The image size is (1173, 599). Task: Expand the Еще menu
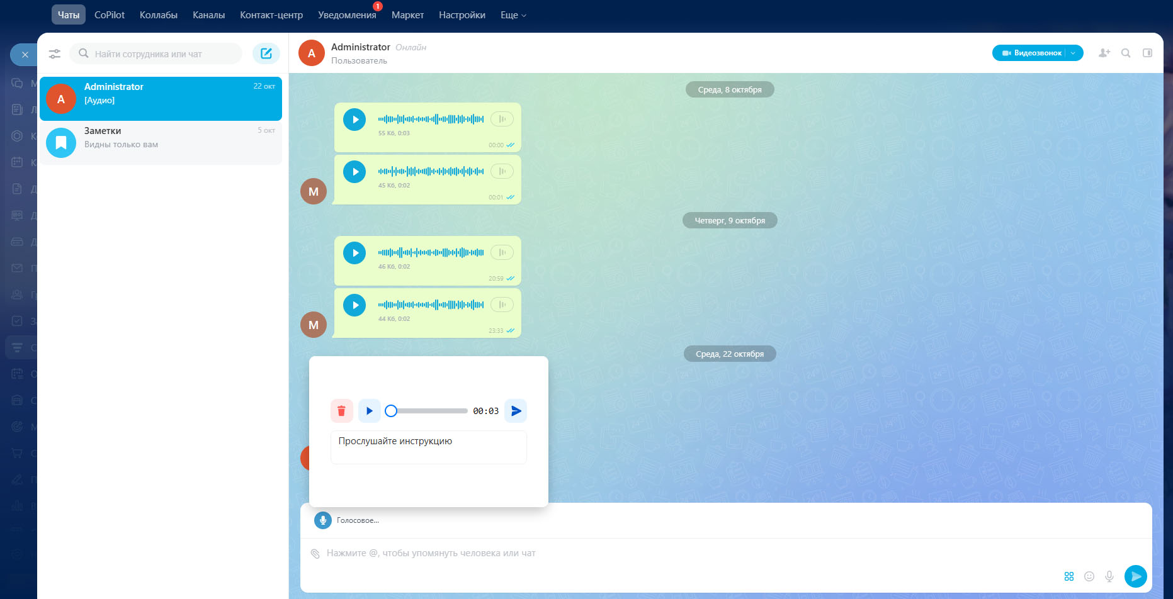(x=513, y=14)
